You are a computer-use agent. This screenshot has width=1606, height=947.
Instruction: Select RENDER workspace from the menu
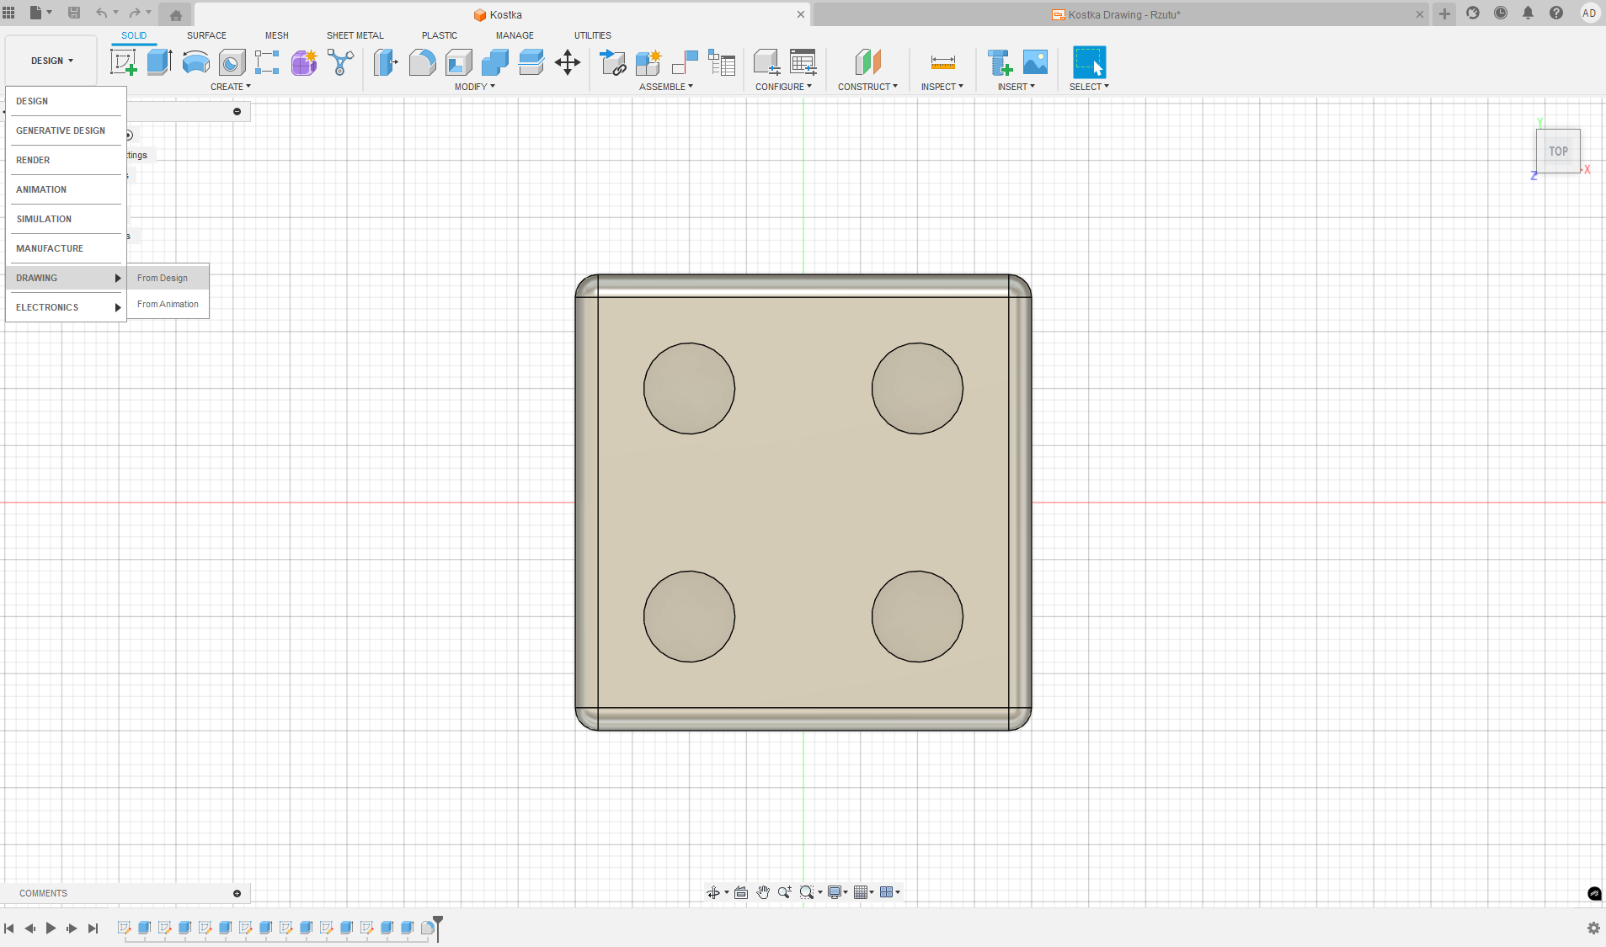point(33,160)
